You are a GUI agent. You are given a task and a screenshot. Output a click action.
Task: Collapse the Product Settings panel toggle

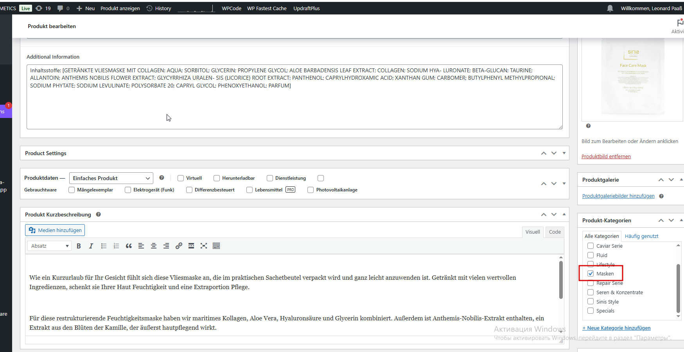pyautogui.click(x=564, y=153)
